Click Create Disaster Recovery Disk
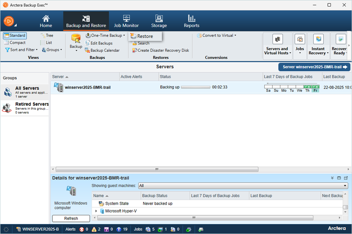This screenshot has height=234, width=352. [160, 50]
